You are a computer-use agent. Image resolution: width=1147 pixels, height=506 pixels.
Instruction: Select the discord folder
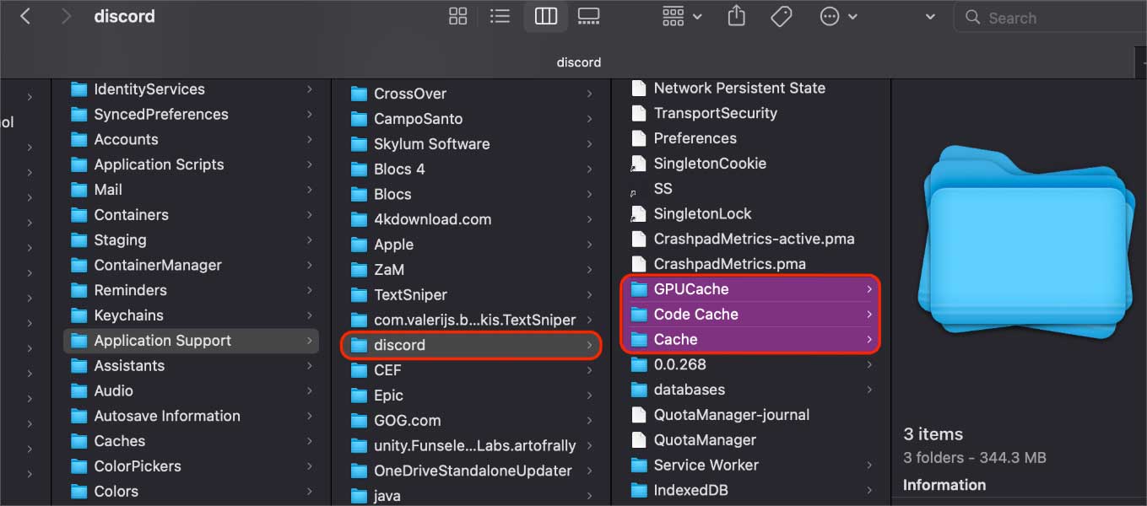click(472, 345)
